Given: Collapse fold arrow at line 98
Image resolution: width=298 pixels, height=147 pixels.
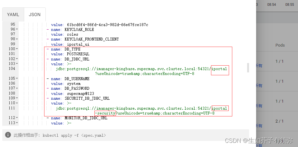Looking at the screenshot, I should click(x=17, y=39).
